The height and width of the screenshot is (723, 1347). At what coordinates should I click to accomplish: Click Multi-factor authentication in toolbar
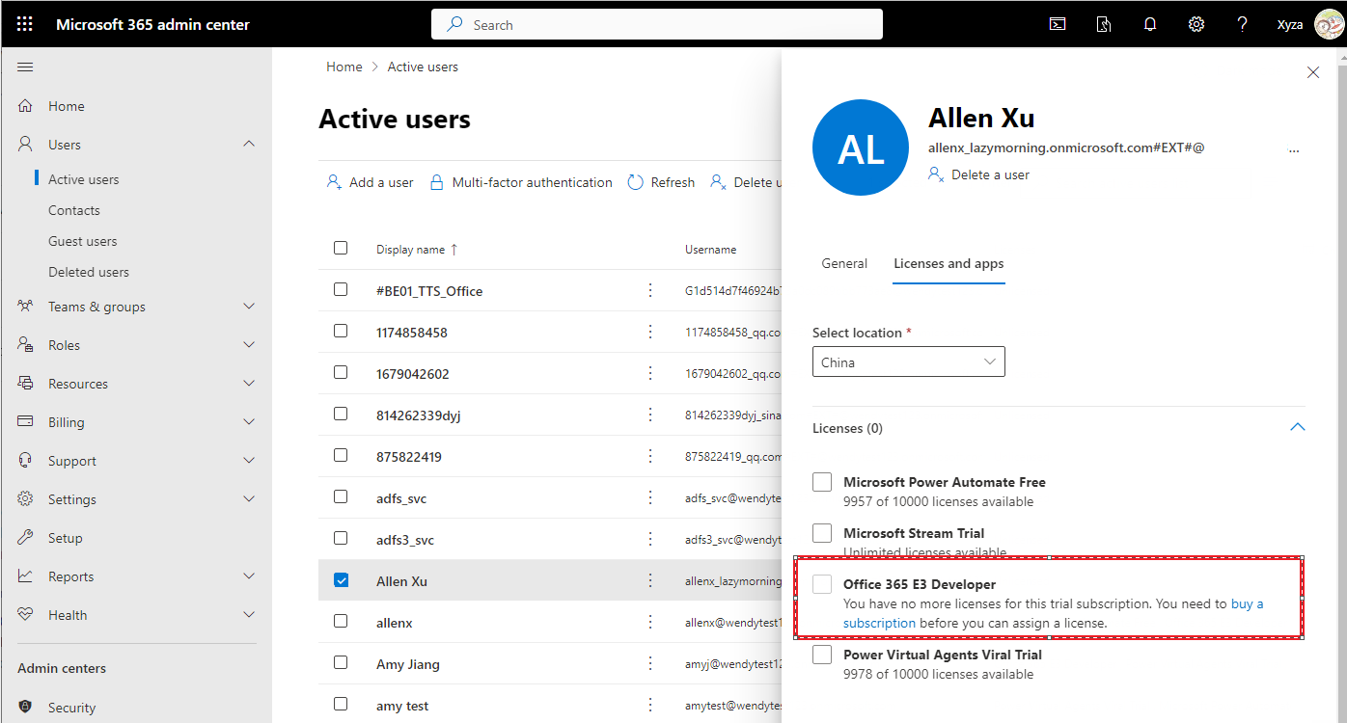[521, 182]
